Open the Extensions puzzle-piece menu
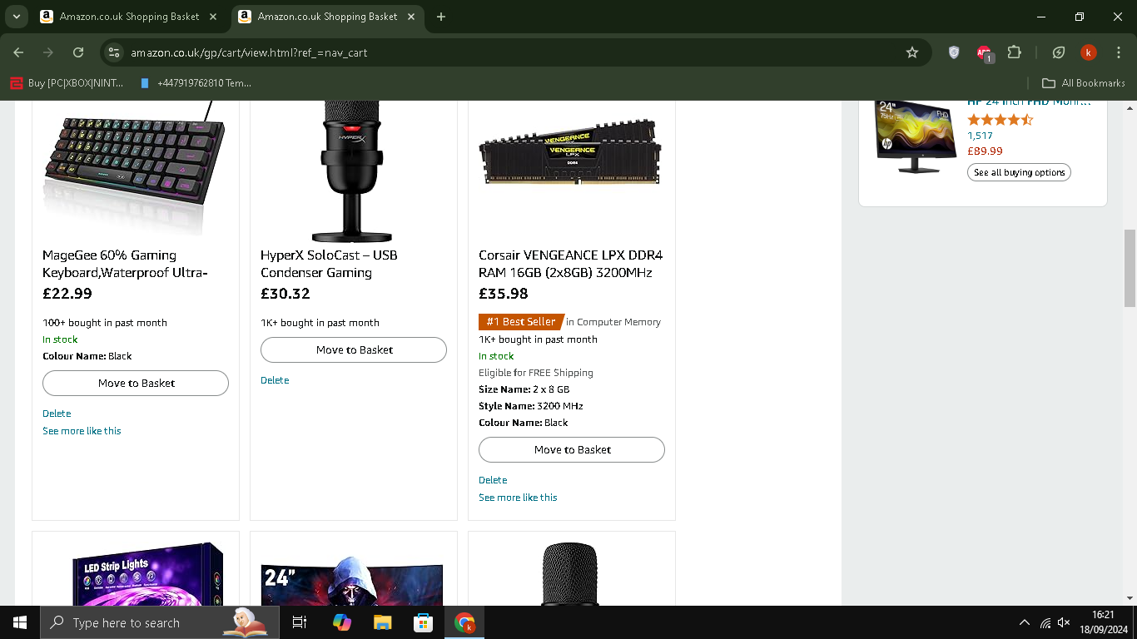 click(x=1014, y=52)
